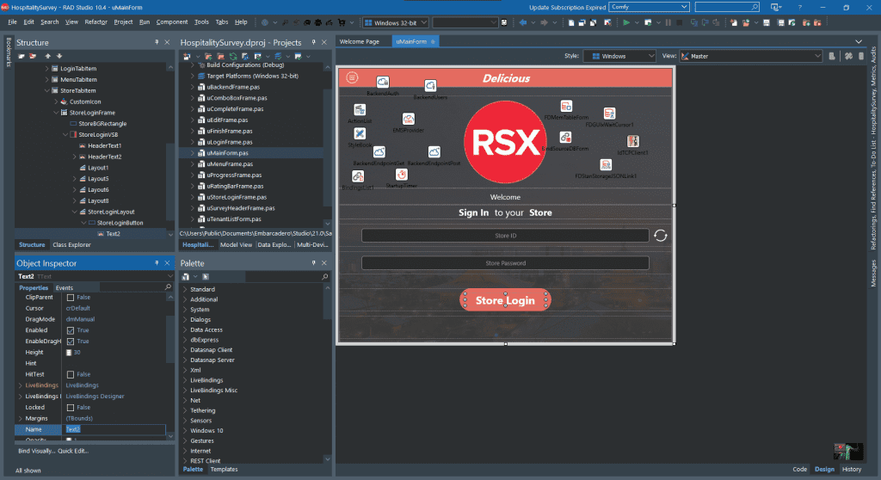Select the BindSourceDBForm component icon
The height and width of the screenshot is (480, 881).
(x=565, y=137)
